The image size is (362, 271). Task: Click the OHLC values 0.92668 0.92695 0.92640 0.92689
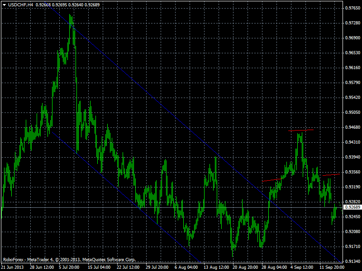coord(67,5)
